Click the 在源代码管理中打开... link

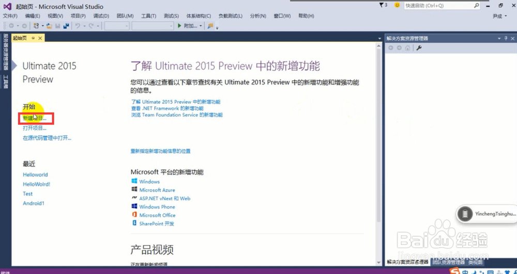click(47, 138)
